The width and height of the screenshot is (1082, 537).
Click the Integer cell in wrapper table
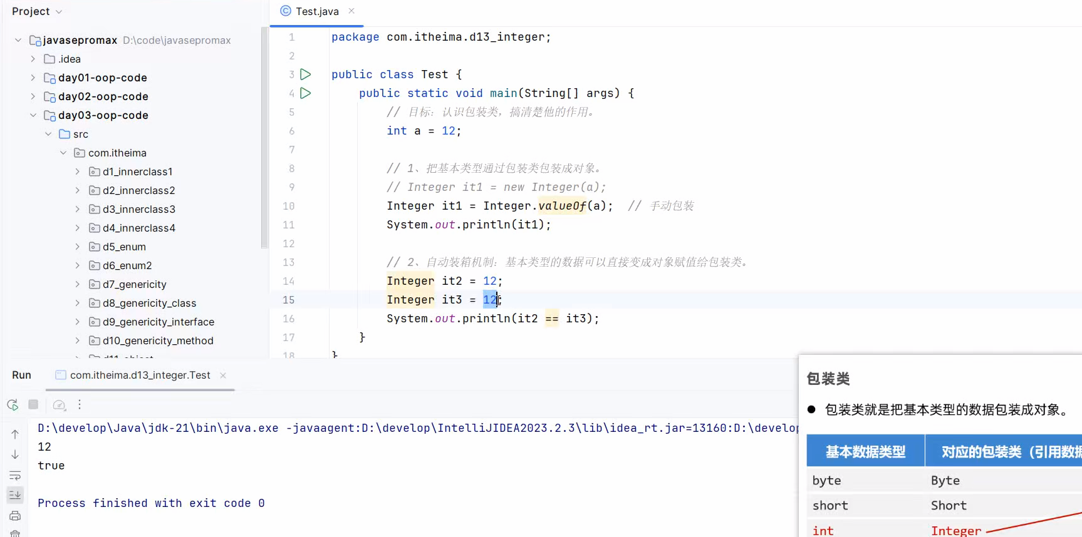[956, 530]
